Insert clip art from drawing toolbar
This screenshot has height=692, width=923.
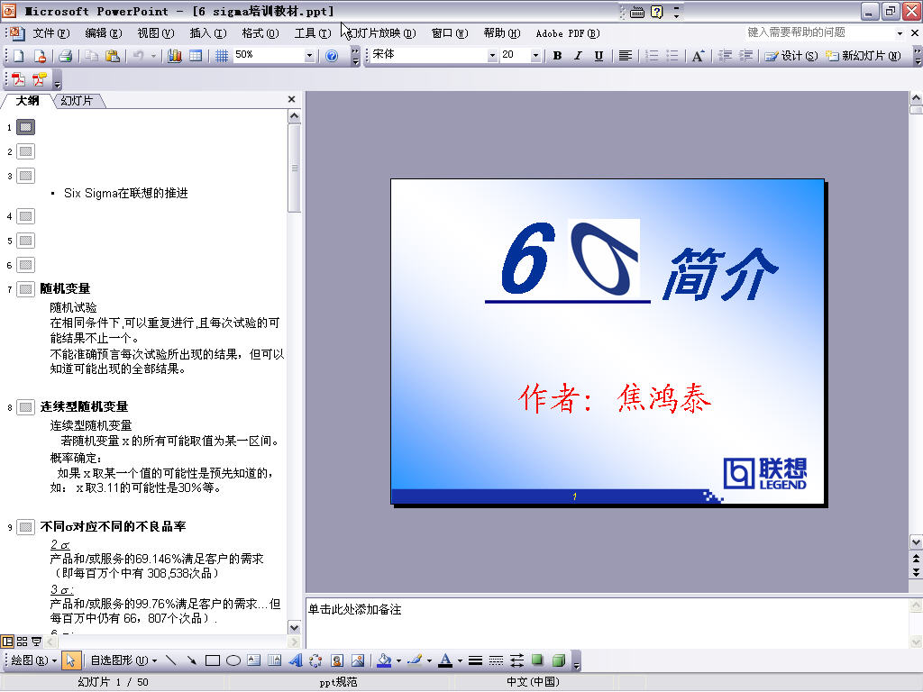(337, 660)
